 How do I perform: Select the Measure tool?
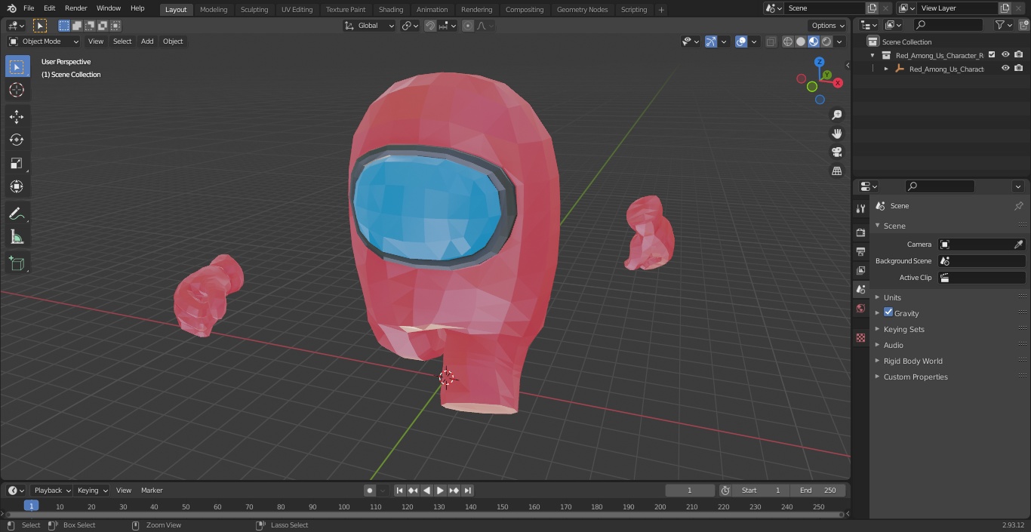pos(17,237)
